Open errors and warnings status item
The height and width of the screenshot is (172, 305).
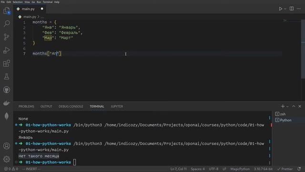(x=11, y=169)
